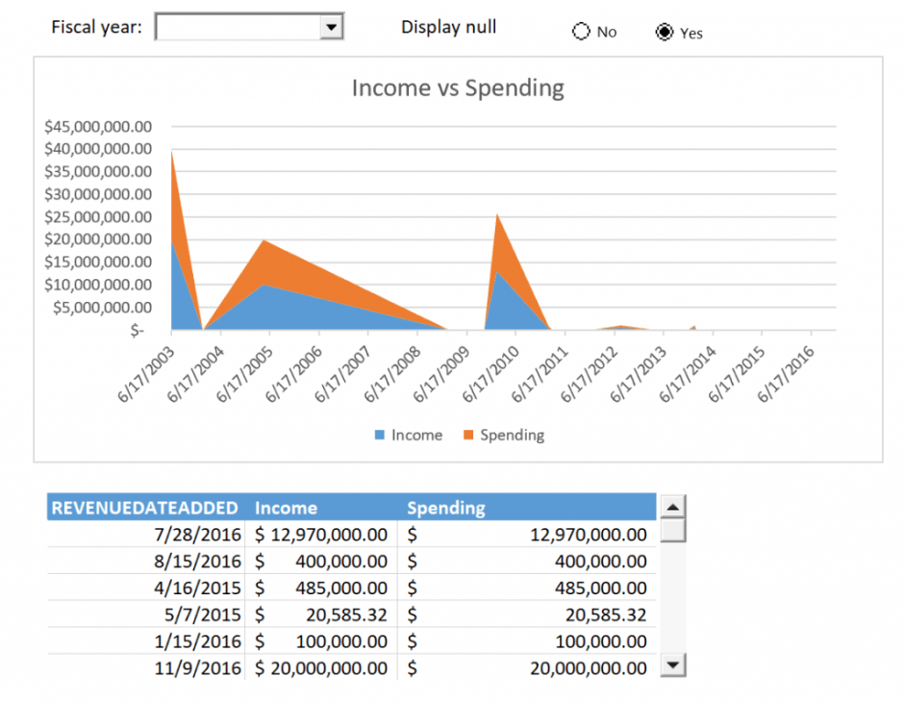Select the 'Income vs Spending' chart title
The width and height of the screenshot is (904, 702).
(459, 88)
